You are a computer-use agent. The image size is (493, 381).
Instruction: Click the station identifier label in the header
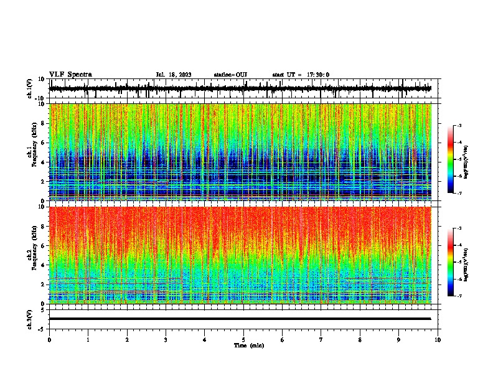230,75
